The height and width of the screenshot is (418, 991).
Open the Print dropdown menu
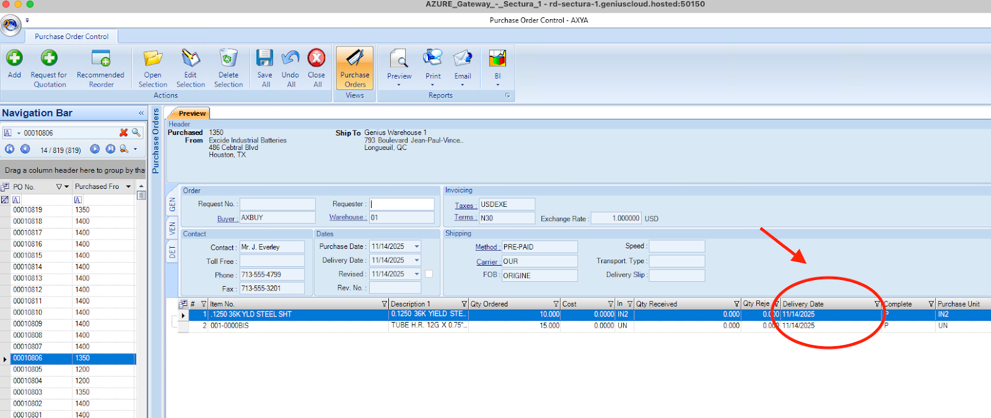pyautogui.click(x=433, y=84)
